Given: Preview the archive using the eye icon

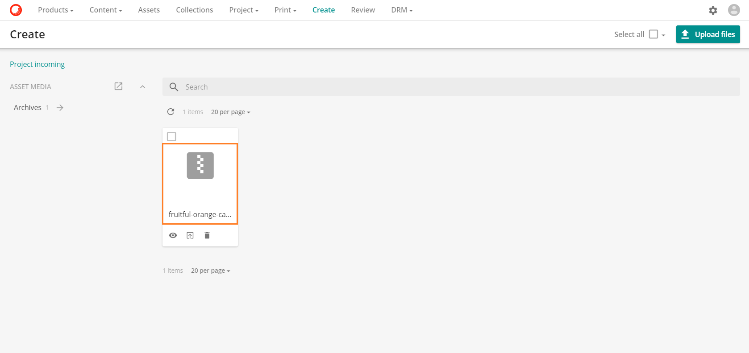Looking at the screenshot, I should click(x=173, y=235).
